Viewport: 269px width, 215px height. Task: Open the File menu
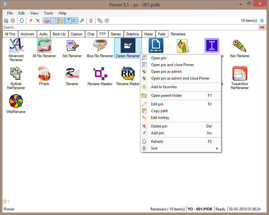pyautogui.click(x=10, y=13)
